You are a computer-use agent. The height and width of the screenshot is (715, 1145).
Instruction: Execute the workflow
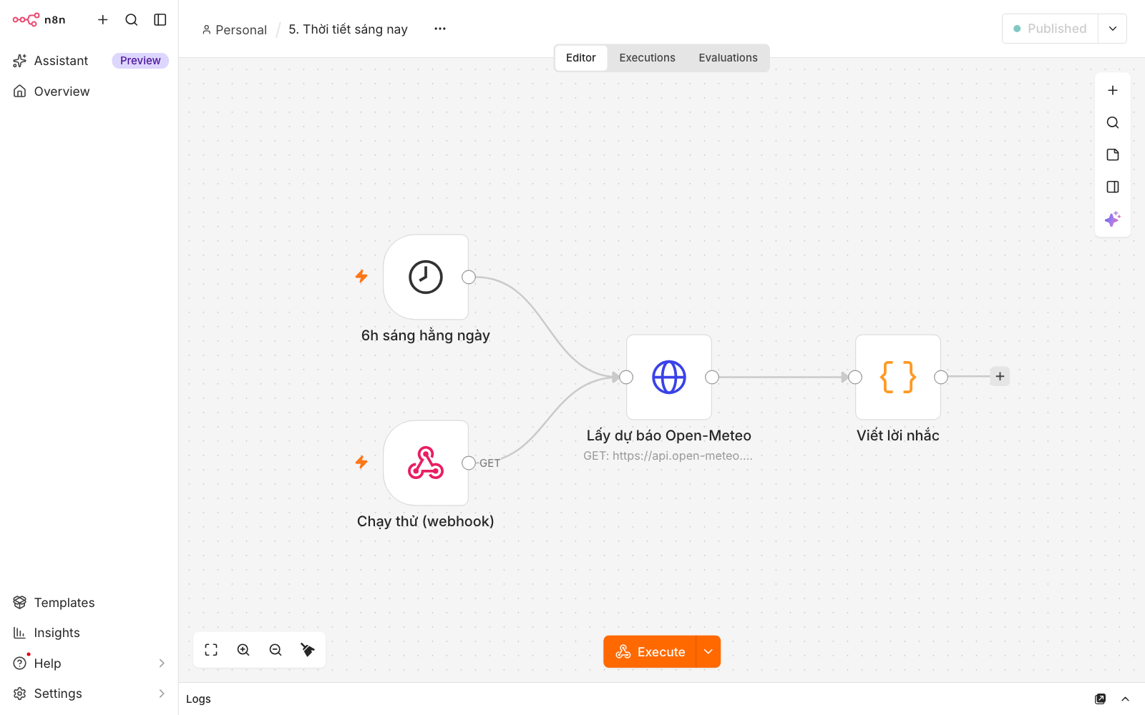tap(650, 652)
